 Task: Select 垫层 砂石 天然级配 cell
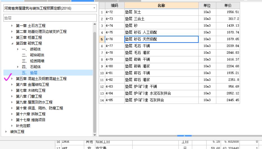161,39
